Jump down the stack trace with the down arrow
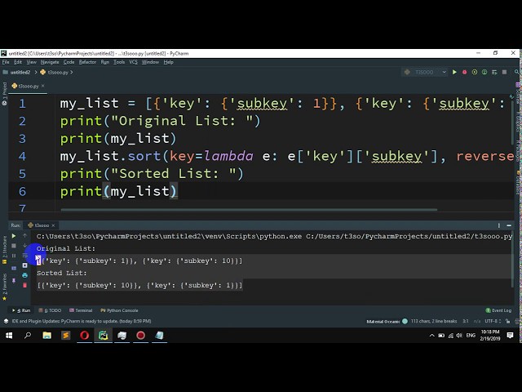Image resolution: width=522 pixels, height=392 pixels. coord(24,246)
